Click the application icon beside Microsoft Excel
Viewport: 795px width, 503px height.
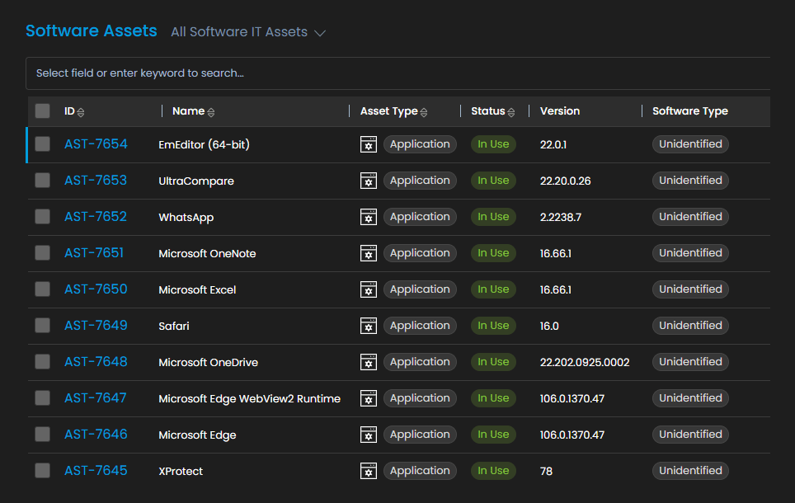click(x=369, y=289)
